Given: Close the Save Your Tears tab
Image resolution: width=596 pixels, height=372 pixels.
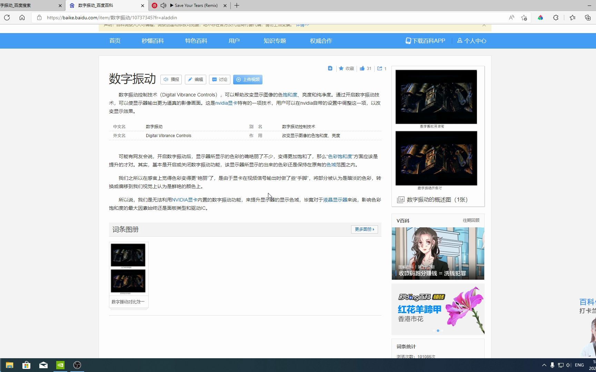Looking at the screenshot, I should (225, 6).
